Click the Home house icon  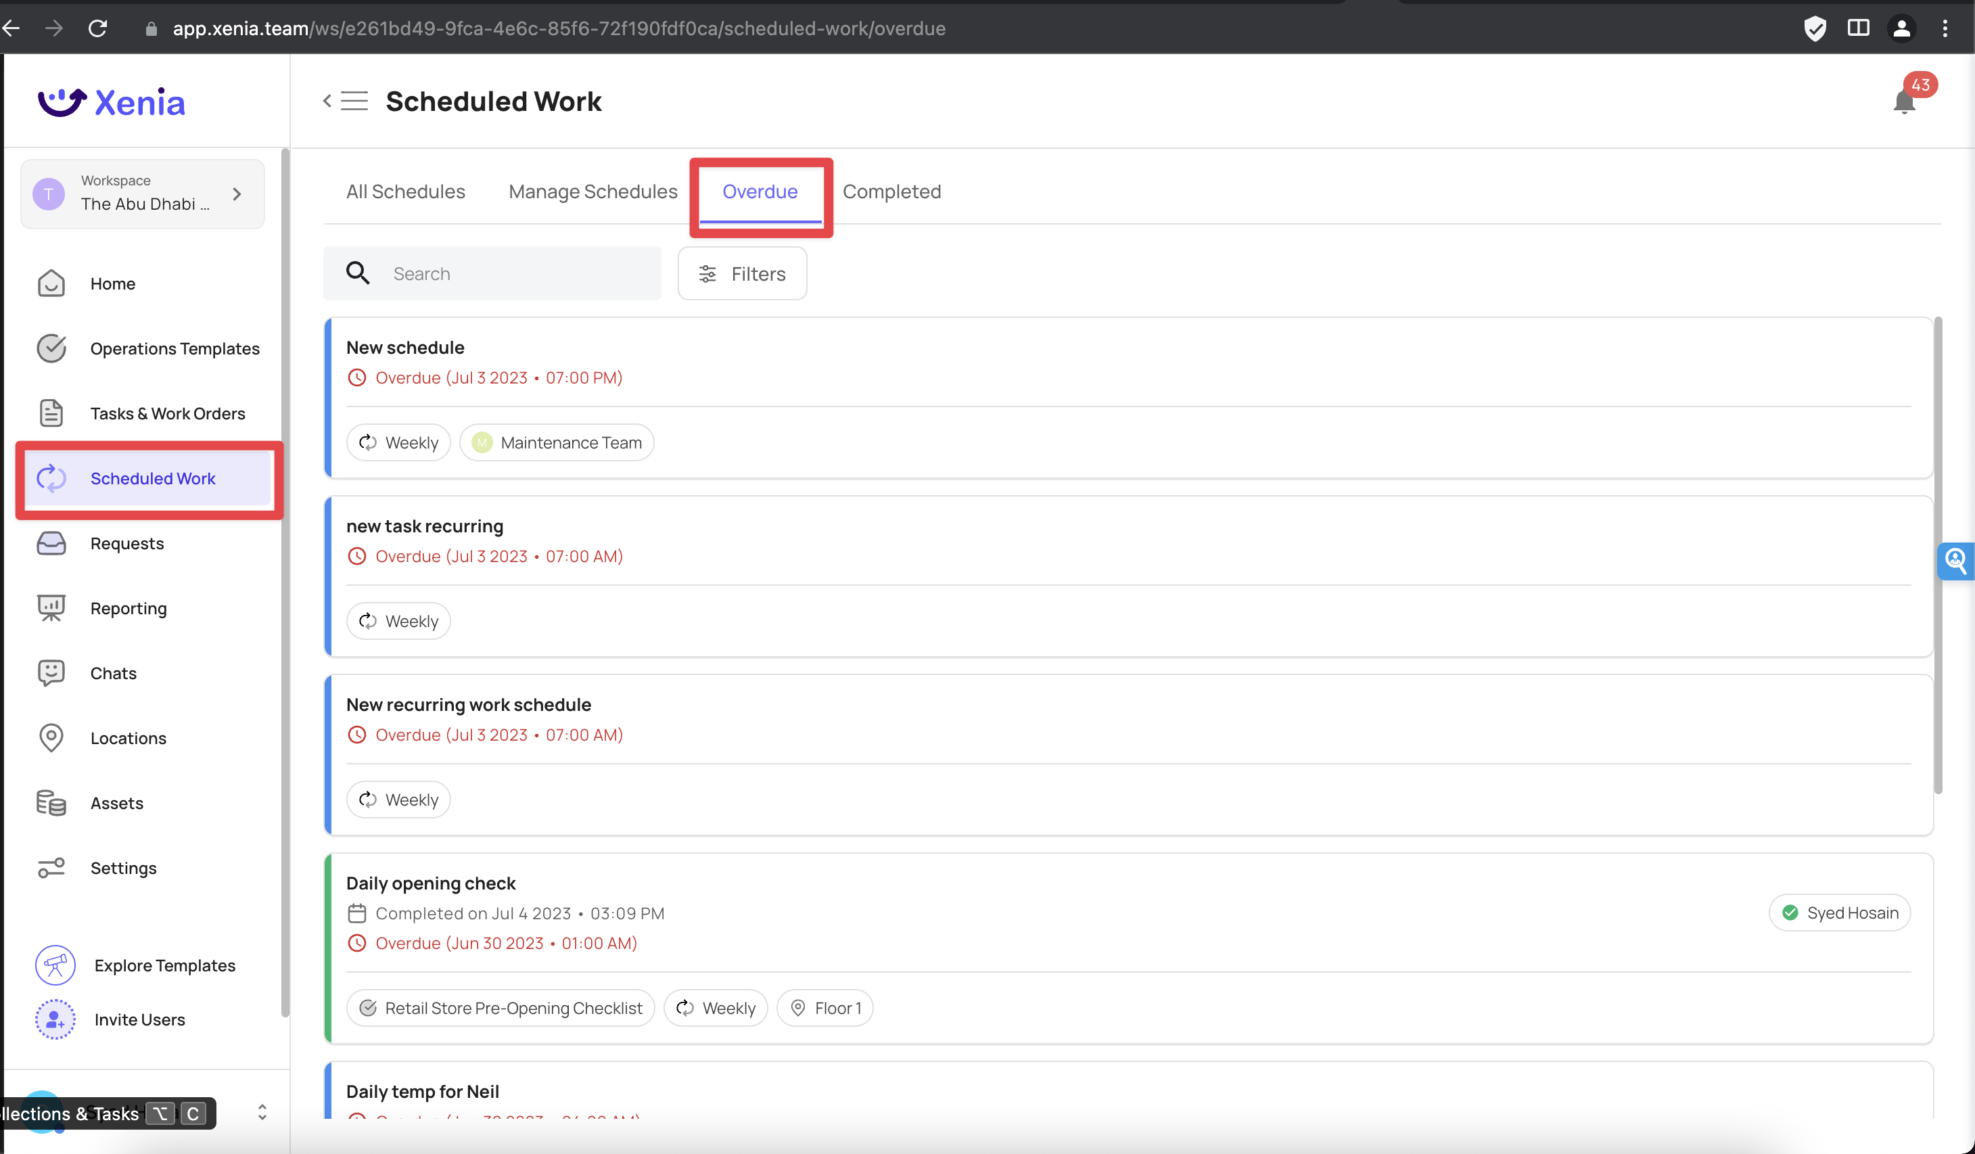pyautogui.click(x=51, y=284)
